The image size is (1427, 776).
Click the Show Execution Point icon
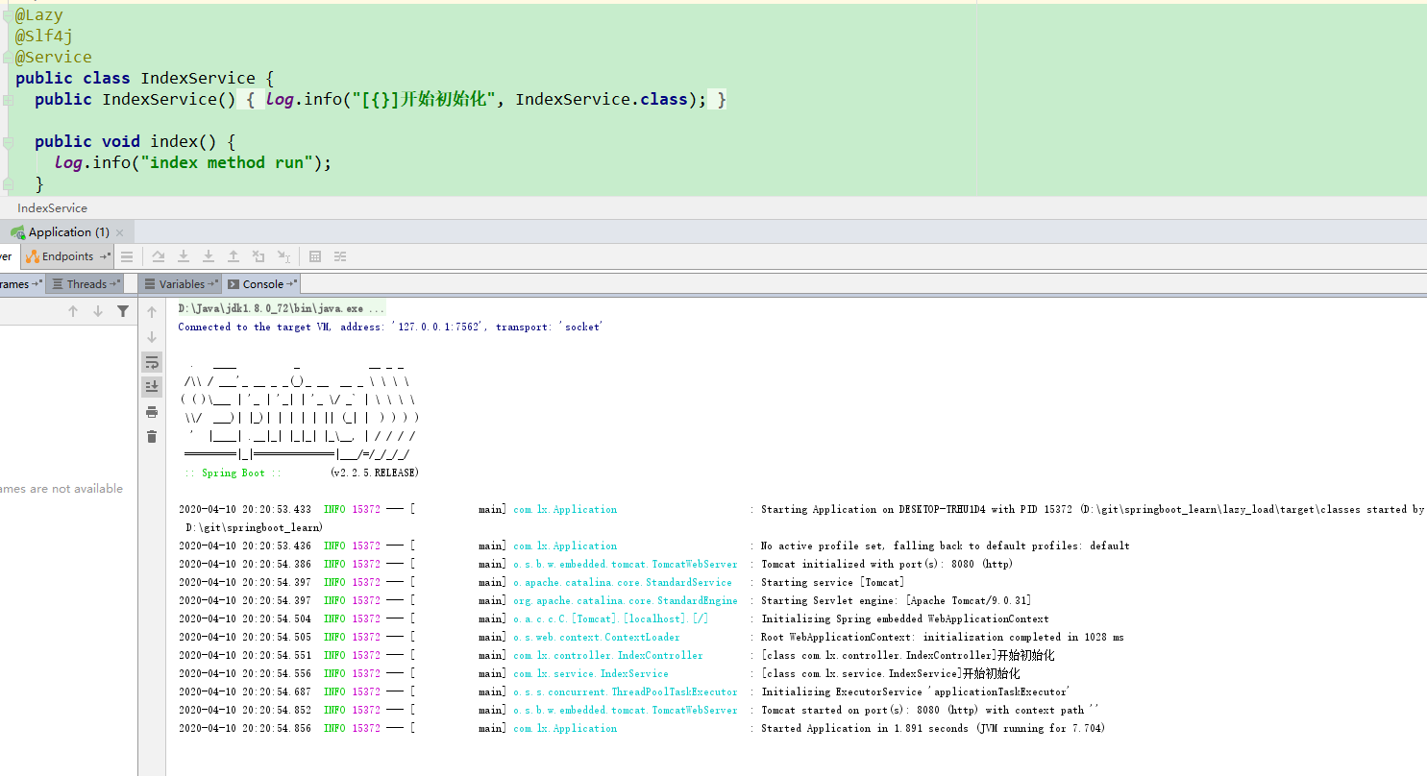pyautogui.click(x=127, y=256)
